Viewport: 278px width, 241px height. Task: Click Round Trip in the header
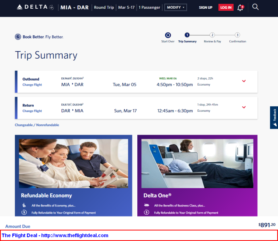pyautogui.click(x=104, y=7)
